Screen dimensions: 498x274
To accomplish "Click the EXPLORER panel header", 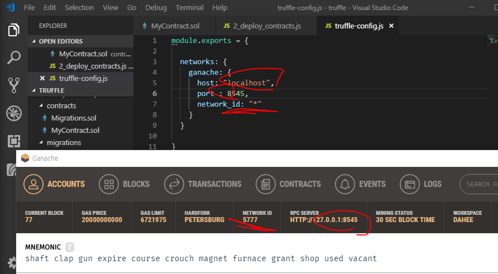I will coord(53,26).
